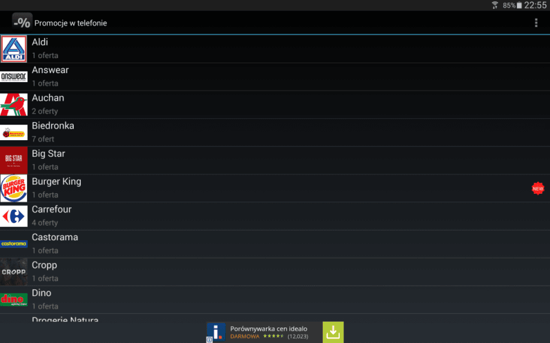Tap the Biedronka ladybug logo
The height and width of the screenshot is (343, 550).
pos(14,132)
